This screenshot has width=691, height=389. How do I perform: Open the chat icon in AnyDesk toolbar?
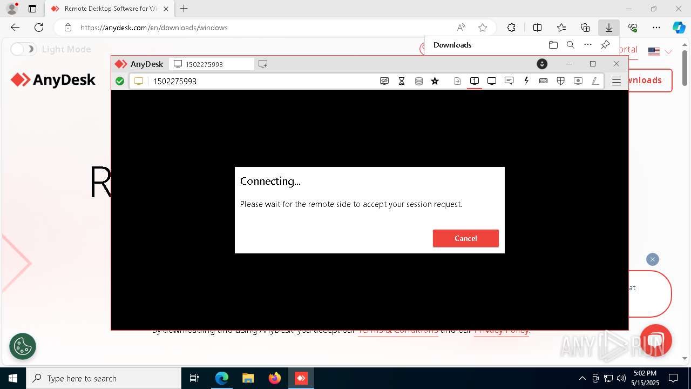click(509, 81)
